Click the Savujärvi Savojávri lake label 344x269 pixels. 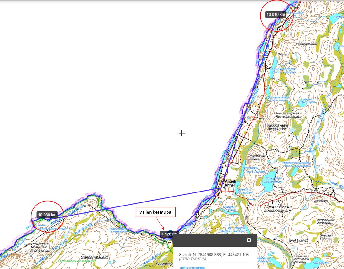pyautogui.click(x=229, y=208)
